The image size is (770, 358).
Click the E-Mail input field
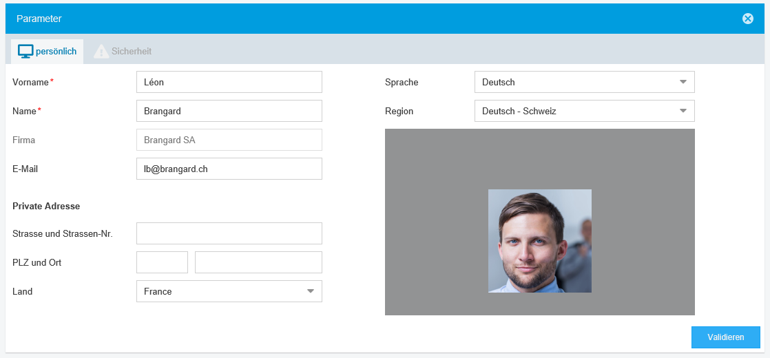click(229, 169)
